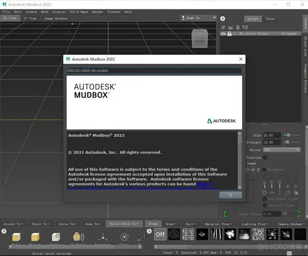The height and width of the screenshot is (256, 308).
Task: Select the Sculpt layers tab
Action: pos(253,19)
